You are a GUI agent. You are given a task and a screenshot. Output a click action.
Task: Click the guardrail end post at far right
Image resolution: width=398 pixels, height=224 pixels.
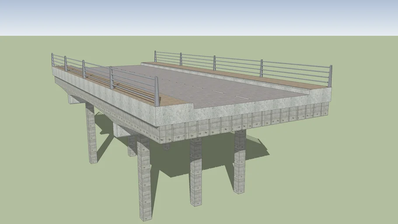tap(331, 76)
